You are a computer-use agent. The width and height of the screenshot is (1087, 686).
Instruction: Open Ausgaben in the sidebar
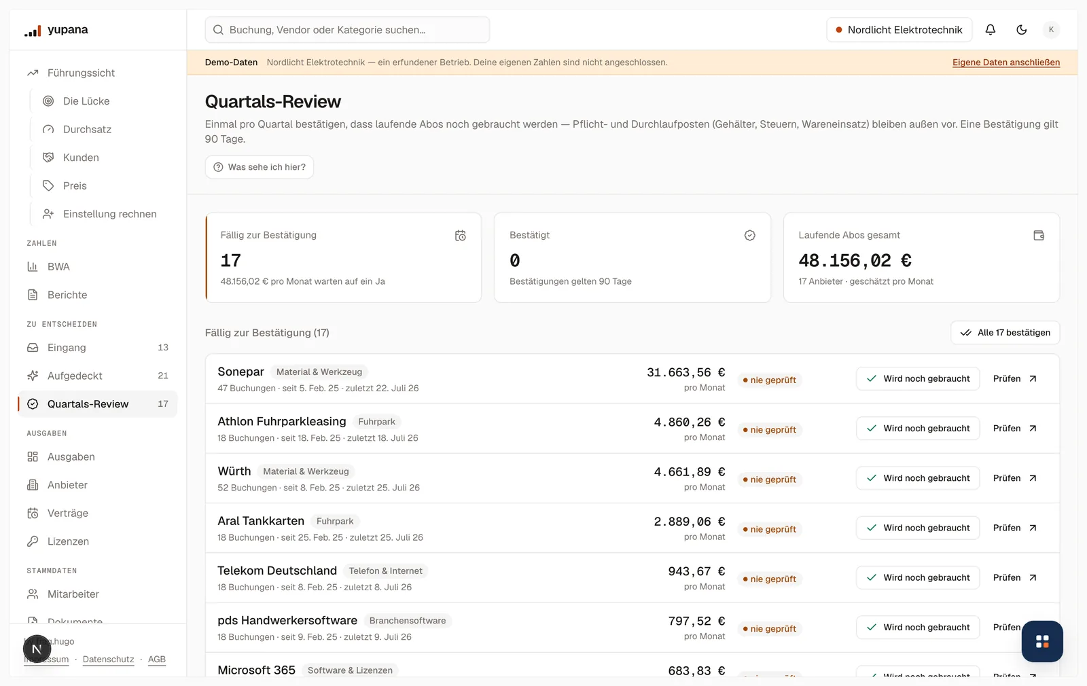(x=97, y=457)
